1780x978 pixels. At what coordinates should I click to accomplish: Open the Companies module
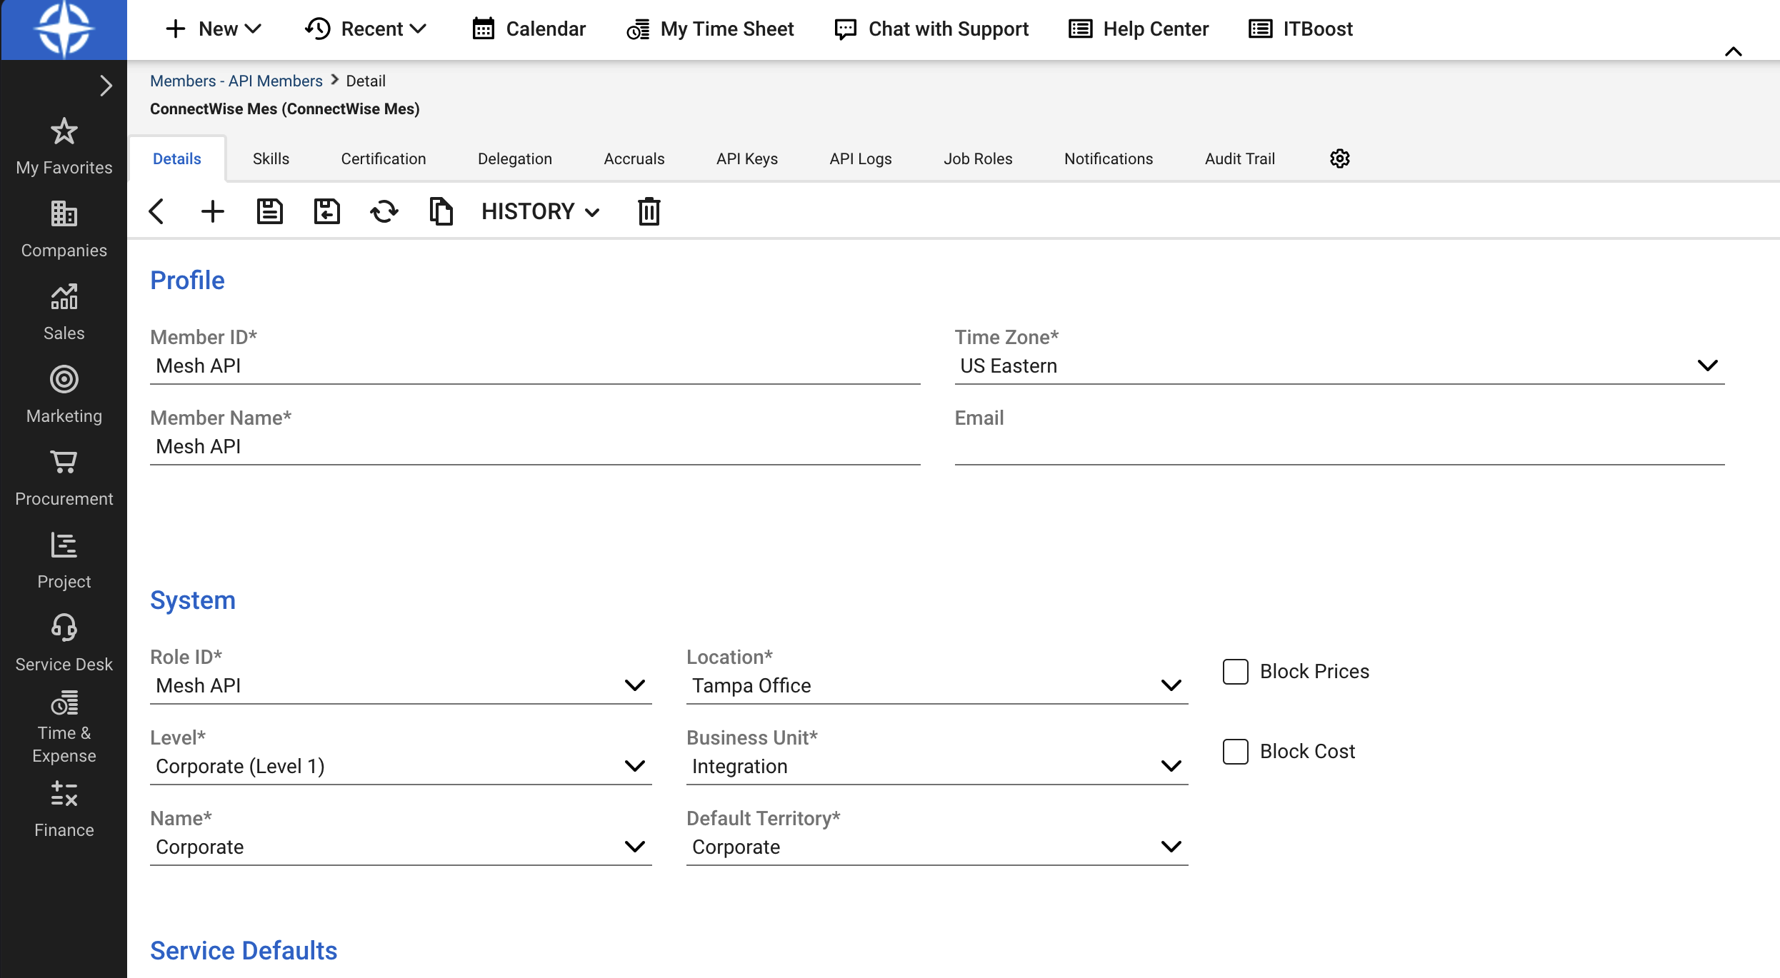click(x=64, y=230)
